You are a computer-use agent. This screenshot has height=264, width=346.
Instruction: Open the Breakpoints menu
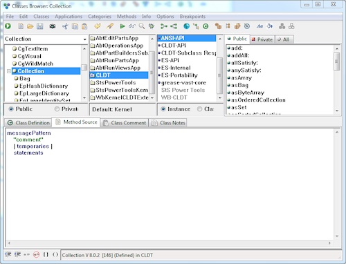[192, 17]
